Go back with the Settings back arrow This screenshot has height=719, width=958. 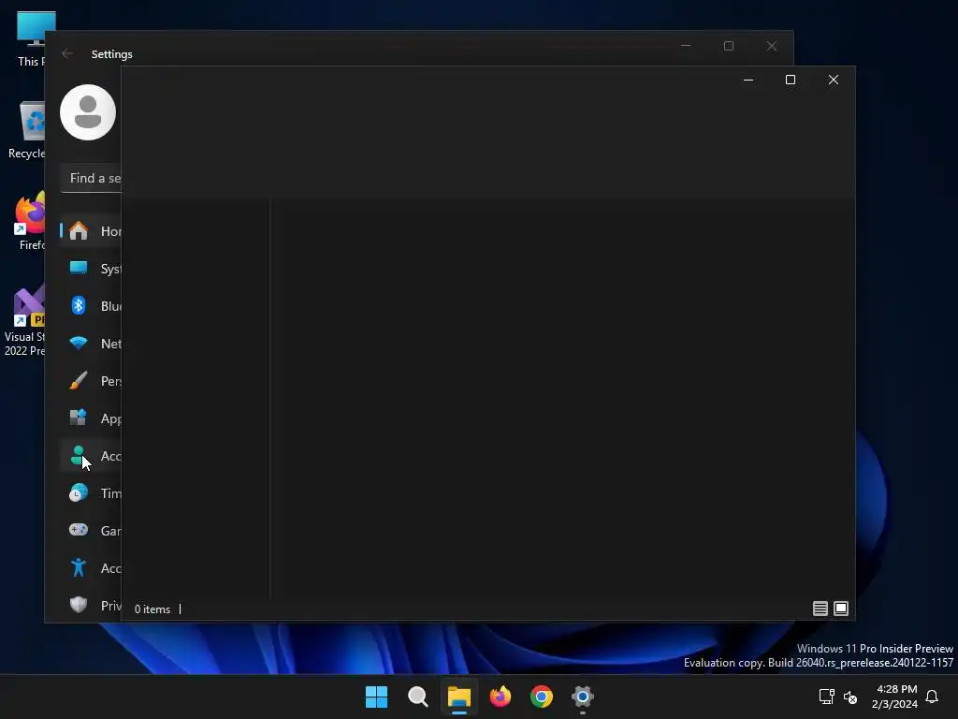click(67, 53)
